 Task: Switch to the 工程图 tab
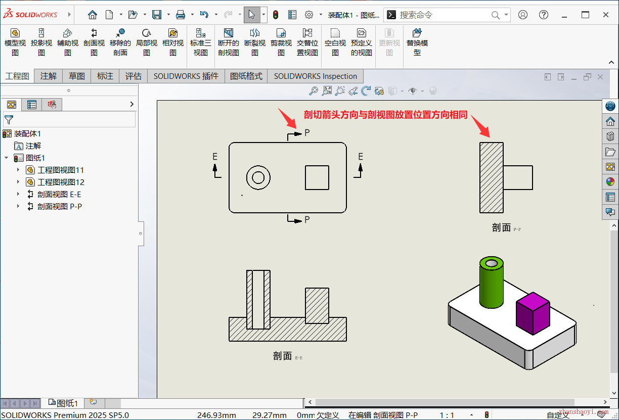(x=17, y=76)
